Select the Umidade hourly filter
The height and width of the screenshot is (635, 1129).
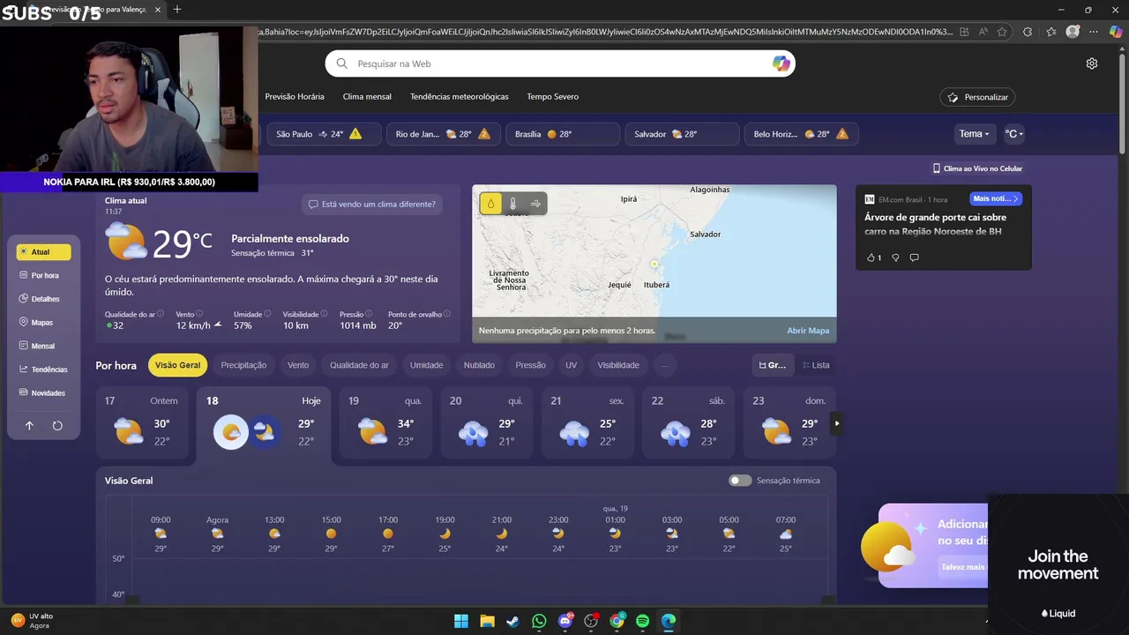click(x=426, y=365)
